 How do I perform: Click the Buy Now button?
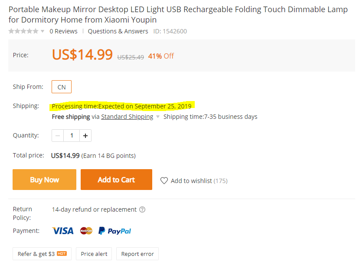(44, 180)
